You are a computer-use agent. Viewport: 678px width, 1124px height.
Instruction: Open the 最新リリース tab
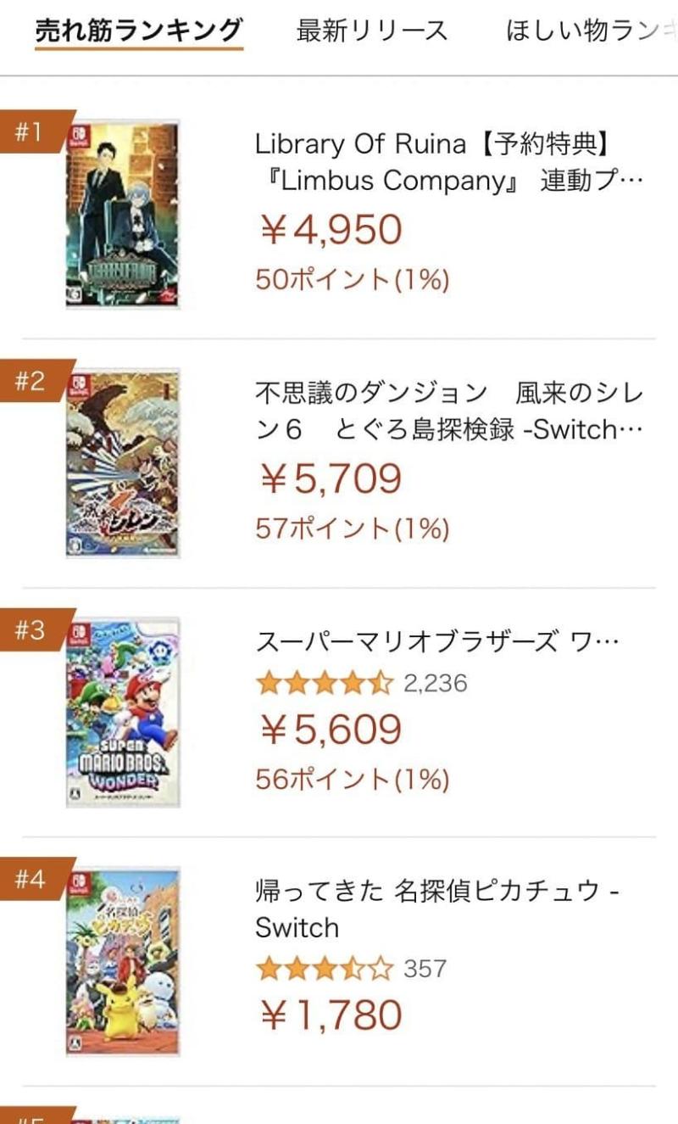pos(372,31)
